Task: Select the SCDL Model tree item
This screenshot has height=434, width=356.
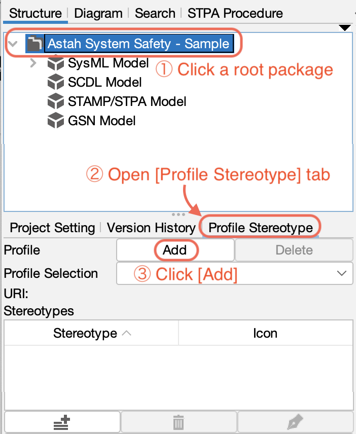Action: tap(104, 82)
